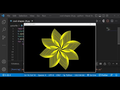Click line number 13 in gutter
Viewport: 120px width, 90px height.
[x=12, y=60]
